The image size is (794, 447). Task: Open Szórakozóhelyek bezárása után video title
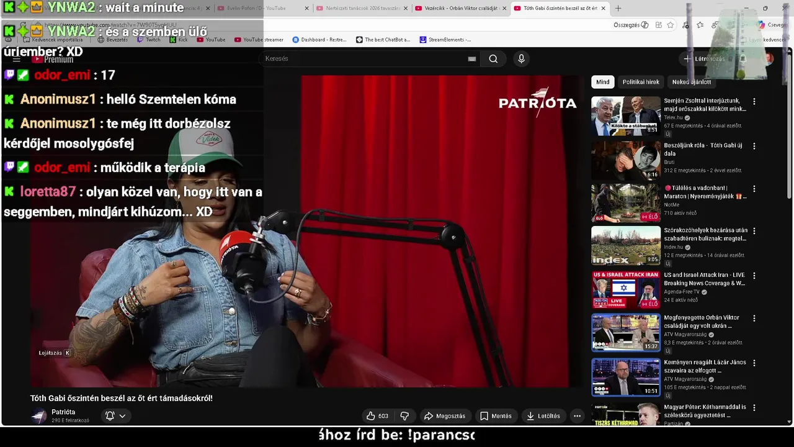point(705,234)
